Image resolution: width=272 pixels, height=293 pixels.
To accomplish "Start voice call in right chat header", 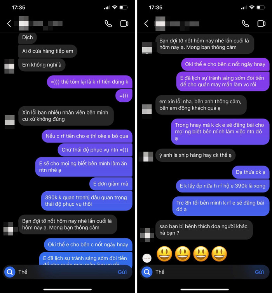I will pyautogui.click(x=245, y=24).
